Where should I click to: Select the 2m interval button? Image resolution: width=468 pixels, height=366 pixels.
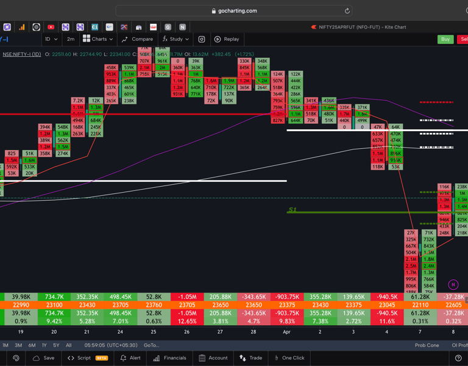[x=71, y=39]
